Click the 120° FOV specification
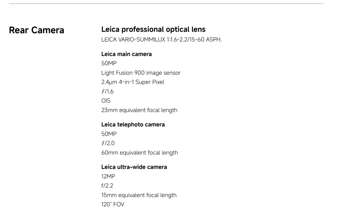 point(113,204)
